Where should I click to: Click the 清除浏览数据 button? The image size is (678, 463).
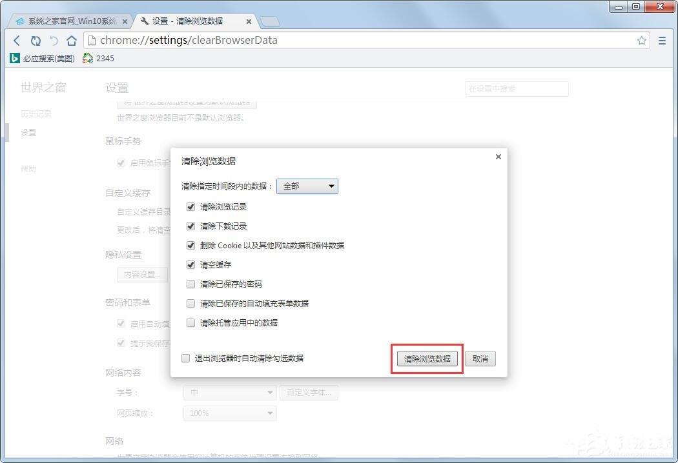click(x=427, y=359)
